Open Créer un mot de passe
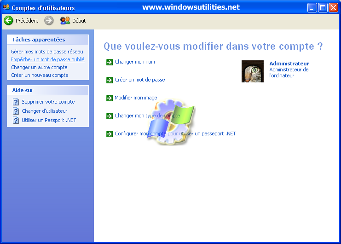 (x=139, y=80)
